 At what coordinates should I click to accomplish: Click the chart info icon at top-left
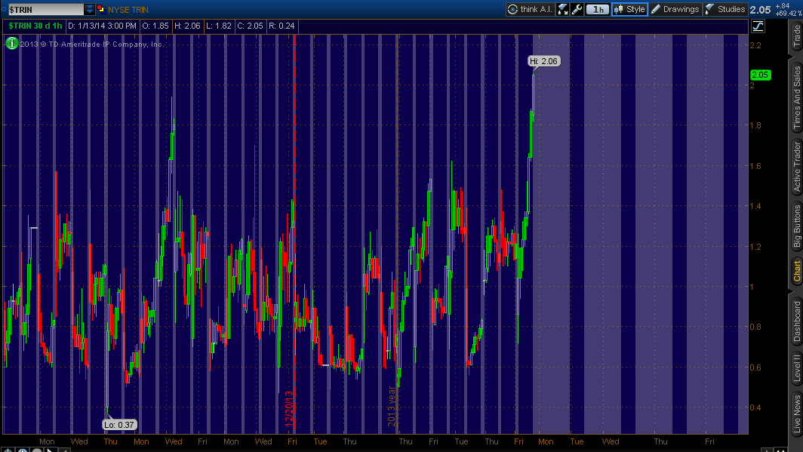click(12, 44)
